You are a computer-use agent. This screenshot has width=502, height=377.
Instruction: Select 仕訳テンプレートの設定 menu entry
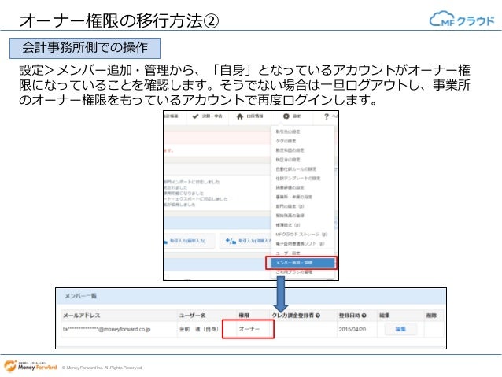click(297, 178)
